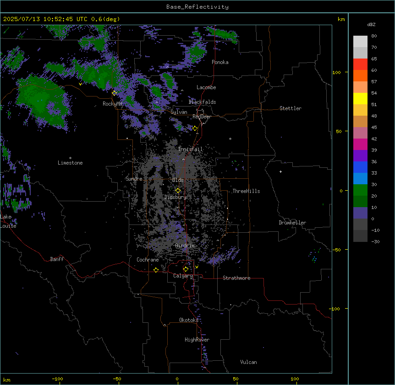Select the Ponoka city label
395x385 pixels.
(x=220, y=62)
